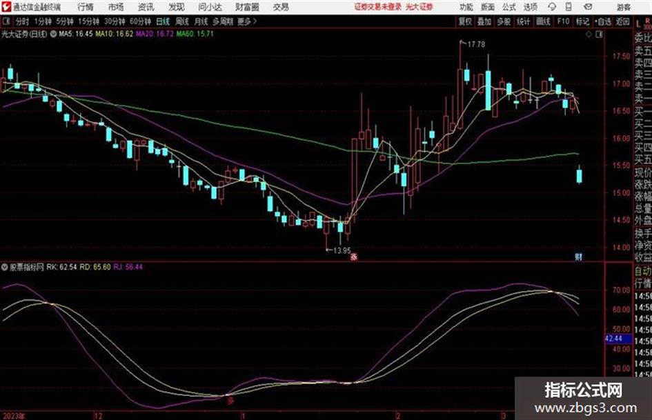652x420 pixels.
Task: Click the 通达信 red logo icon
Action: pos(6,7)
